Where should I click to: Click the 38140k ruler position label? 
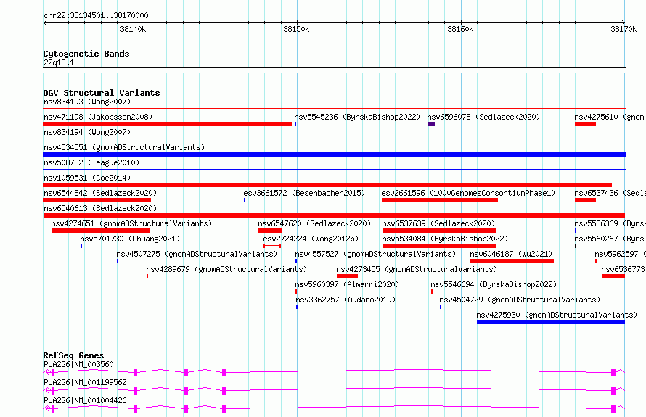pyautogui.click(x=133, y=29)
